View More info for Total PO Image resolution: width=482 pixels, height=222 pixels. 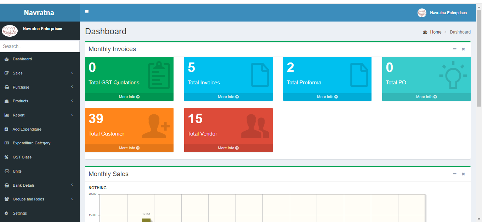point(426,97)
